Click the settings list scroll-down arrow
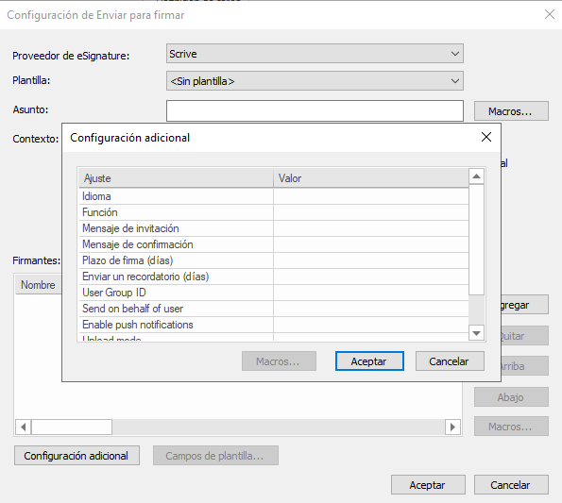The height and width of the screenshot is (503, 562). tap(476, 333)
